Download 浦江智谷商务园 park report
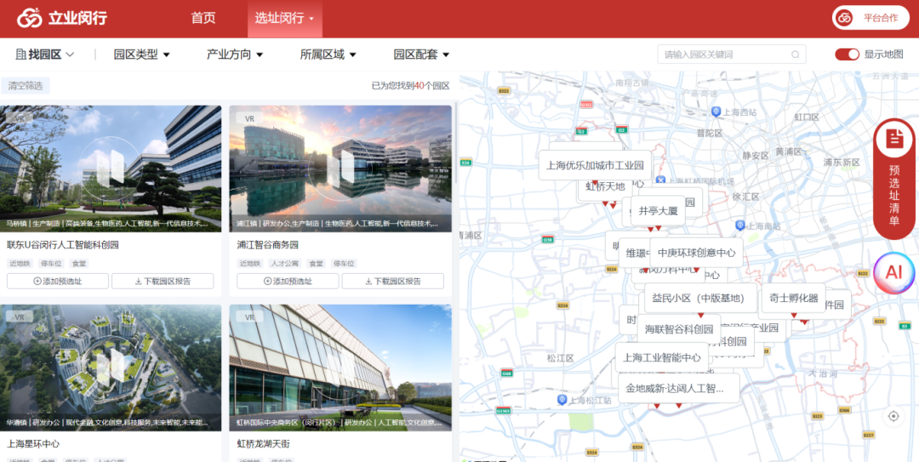This screenshot has height=462, width=919. coord(392,282)
